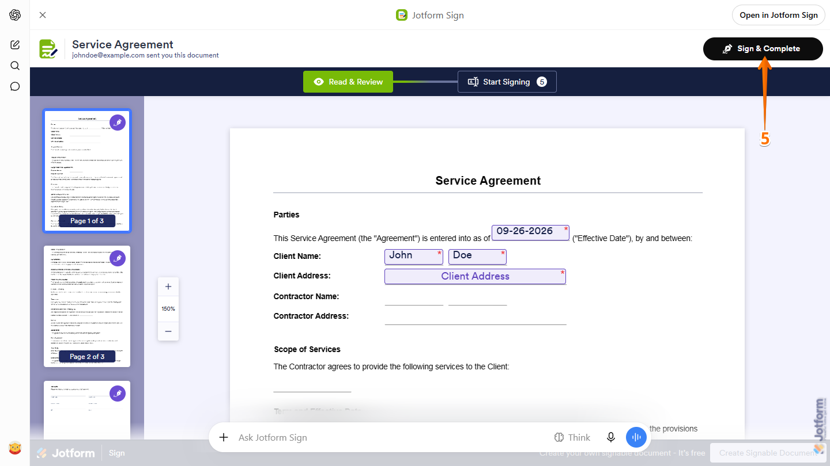Fill the Client Address field
Image resolution: width=830 pixels, height=466 pixels.
pos(475,276)
